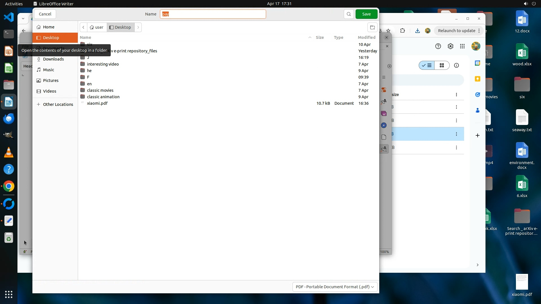541x304 pixels.
Task: Open Other Locations in the sidebar
Action: 58,104
